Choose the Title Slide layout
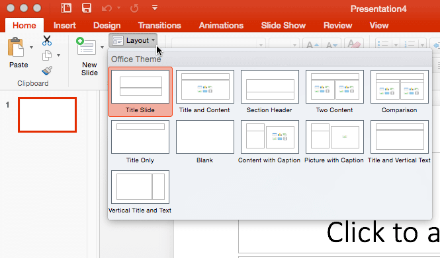Image resolution: width=440 pixels, height=258 pixels. pos(140,92)
